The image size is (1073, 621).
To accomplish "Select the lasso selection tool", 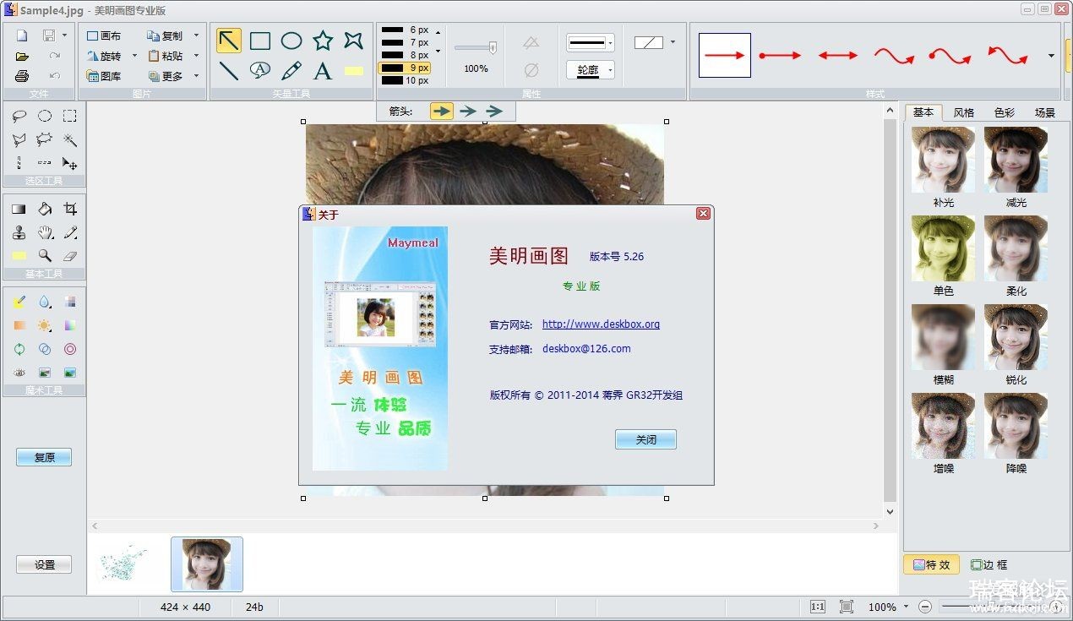I will (19, 117).
